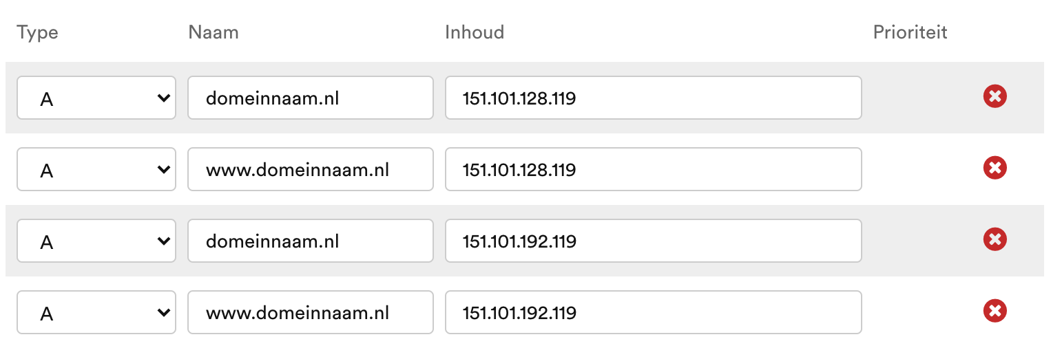Click Inhoud 151.101.128.119 field for www.domeinnaam.nl record
The width and height of the screenshot is (1051, 359).
pos(653,169)
